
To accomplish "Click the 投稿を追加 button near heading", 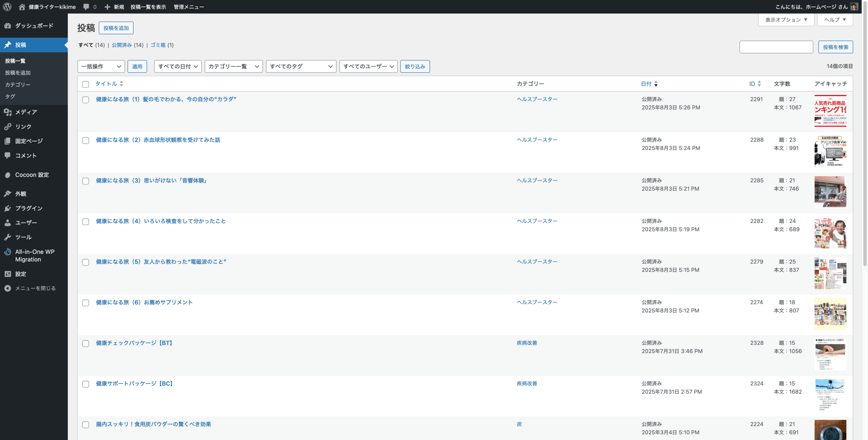I will tap(116, 28).
